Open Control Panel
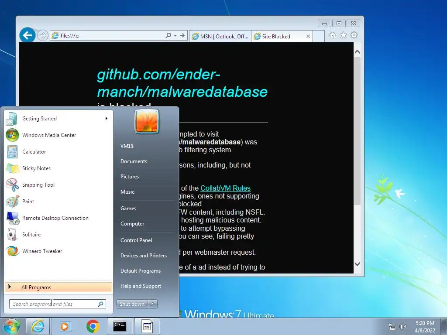 coord(136,240)
